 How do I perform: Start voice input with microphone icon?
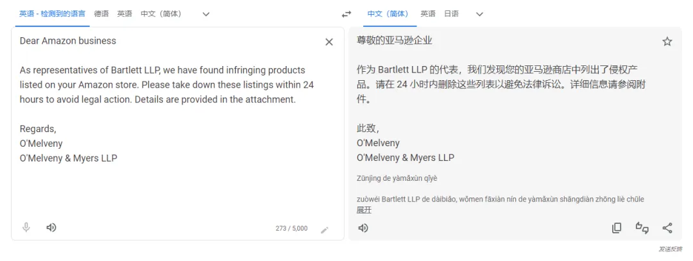tap(26, 228)
